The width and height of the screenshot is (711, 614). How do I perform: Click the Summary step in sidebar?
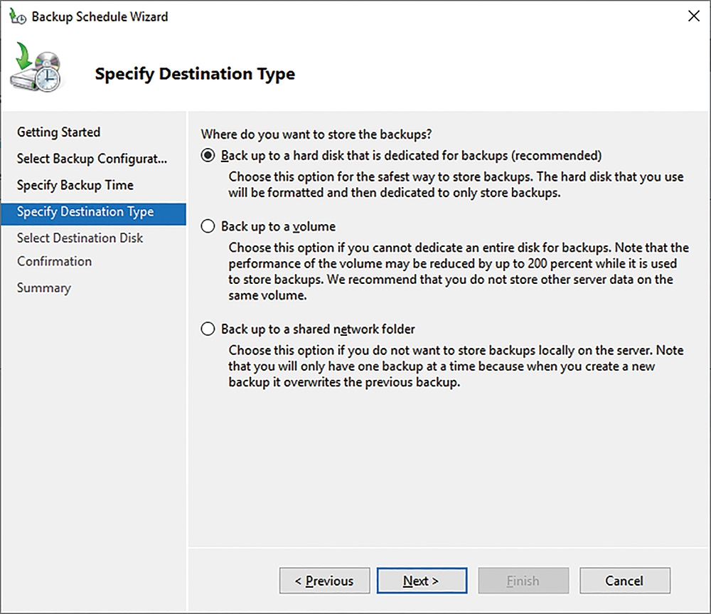click(x=44, y=288)
